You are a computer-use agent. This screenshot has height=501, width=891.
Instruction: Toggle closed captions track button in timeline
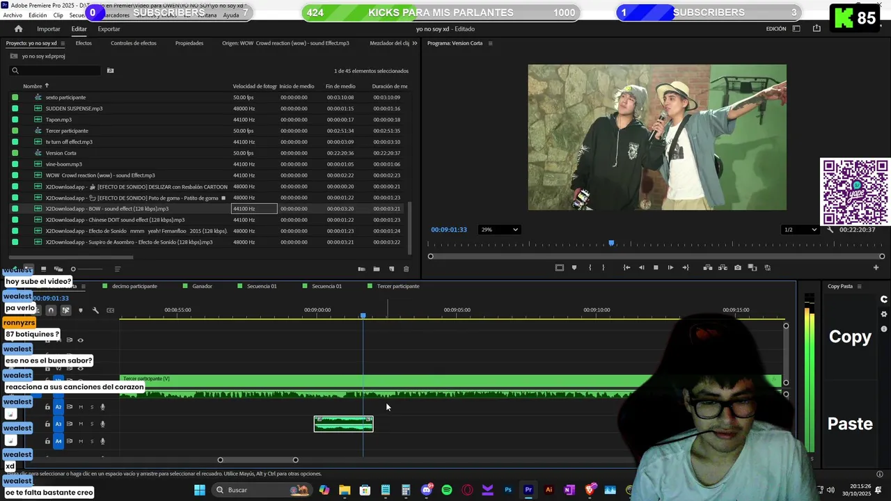(110, 310)
